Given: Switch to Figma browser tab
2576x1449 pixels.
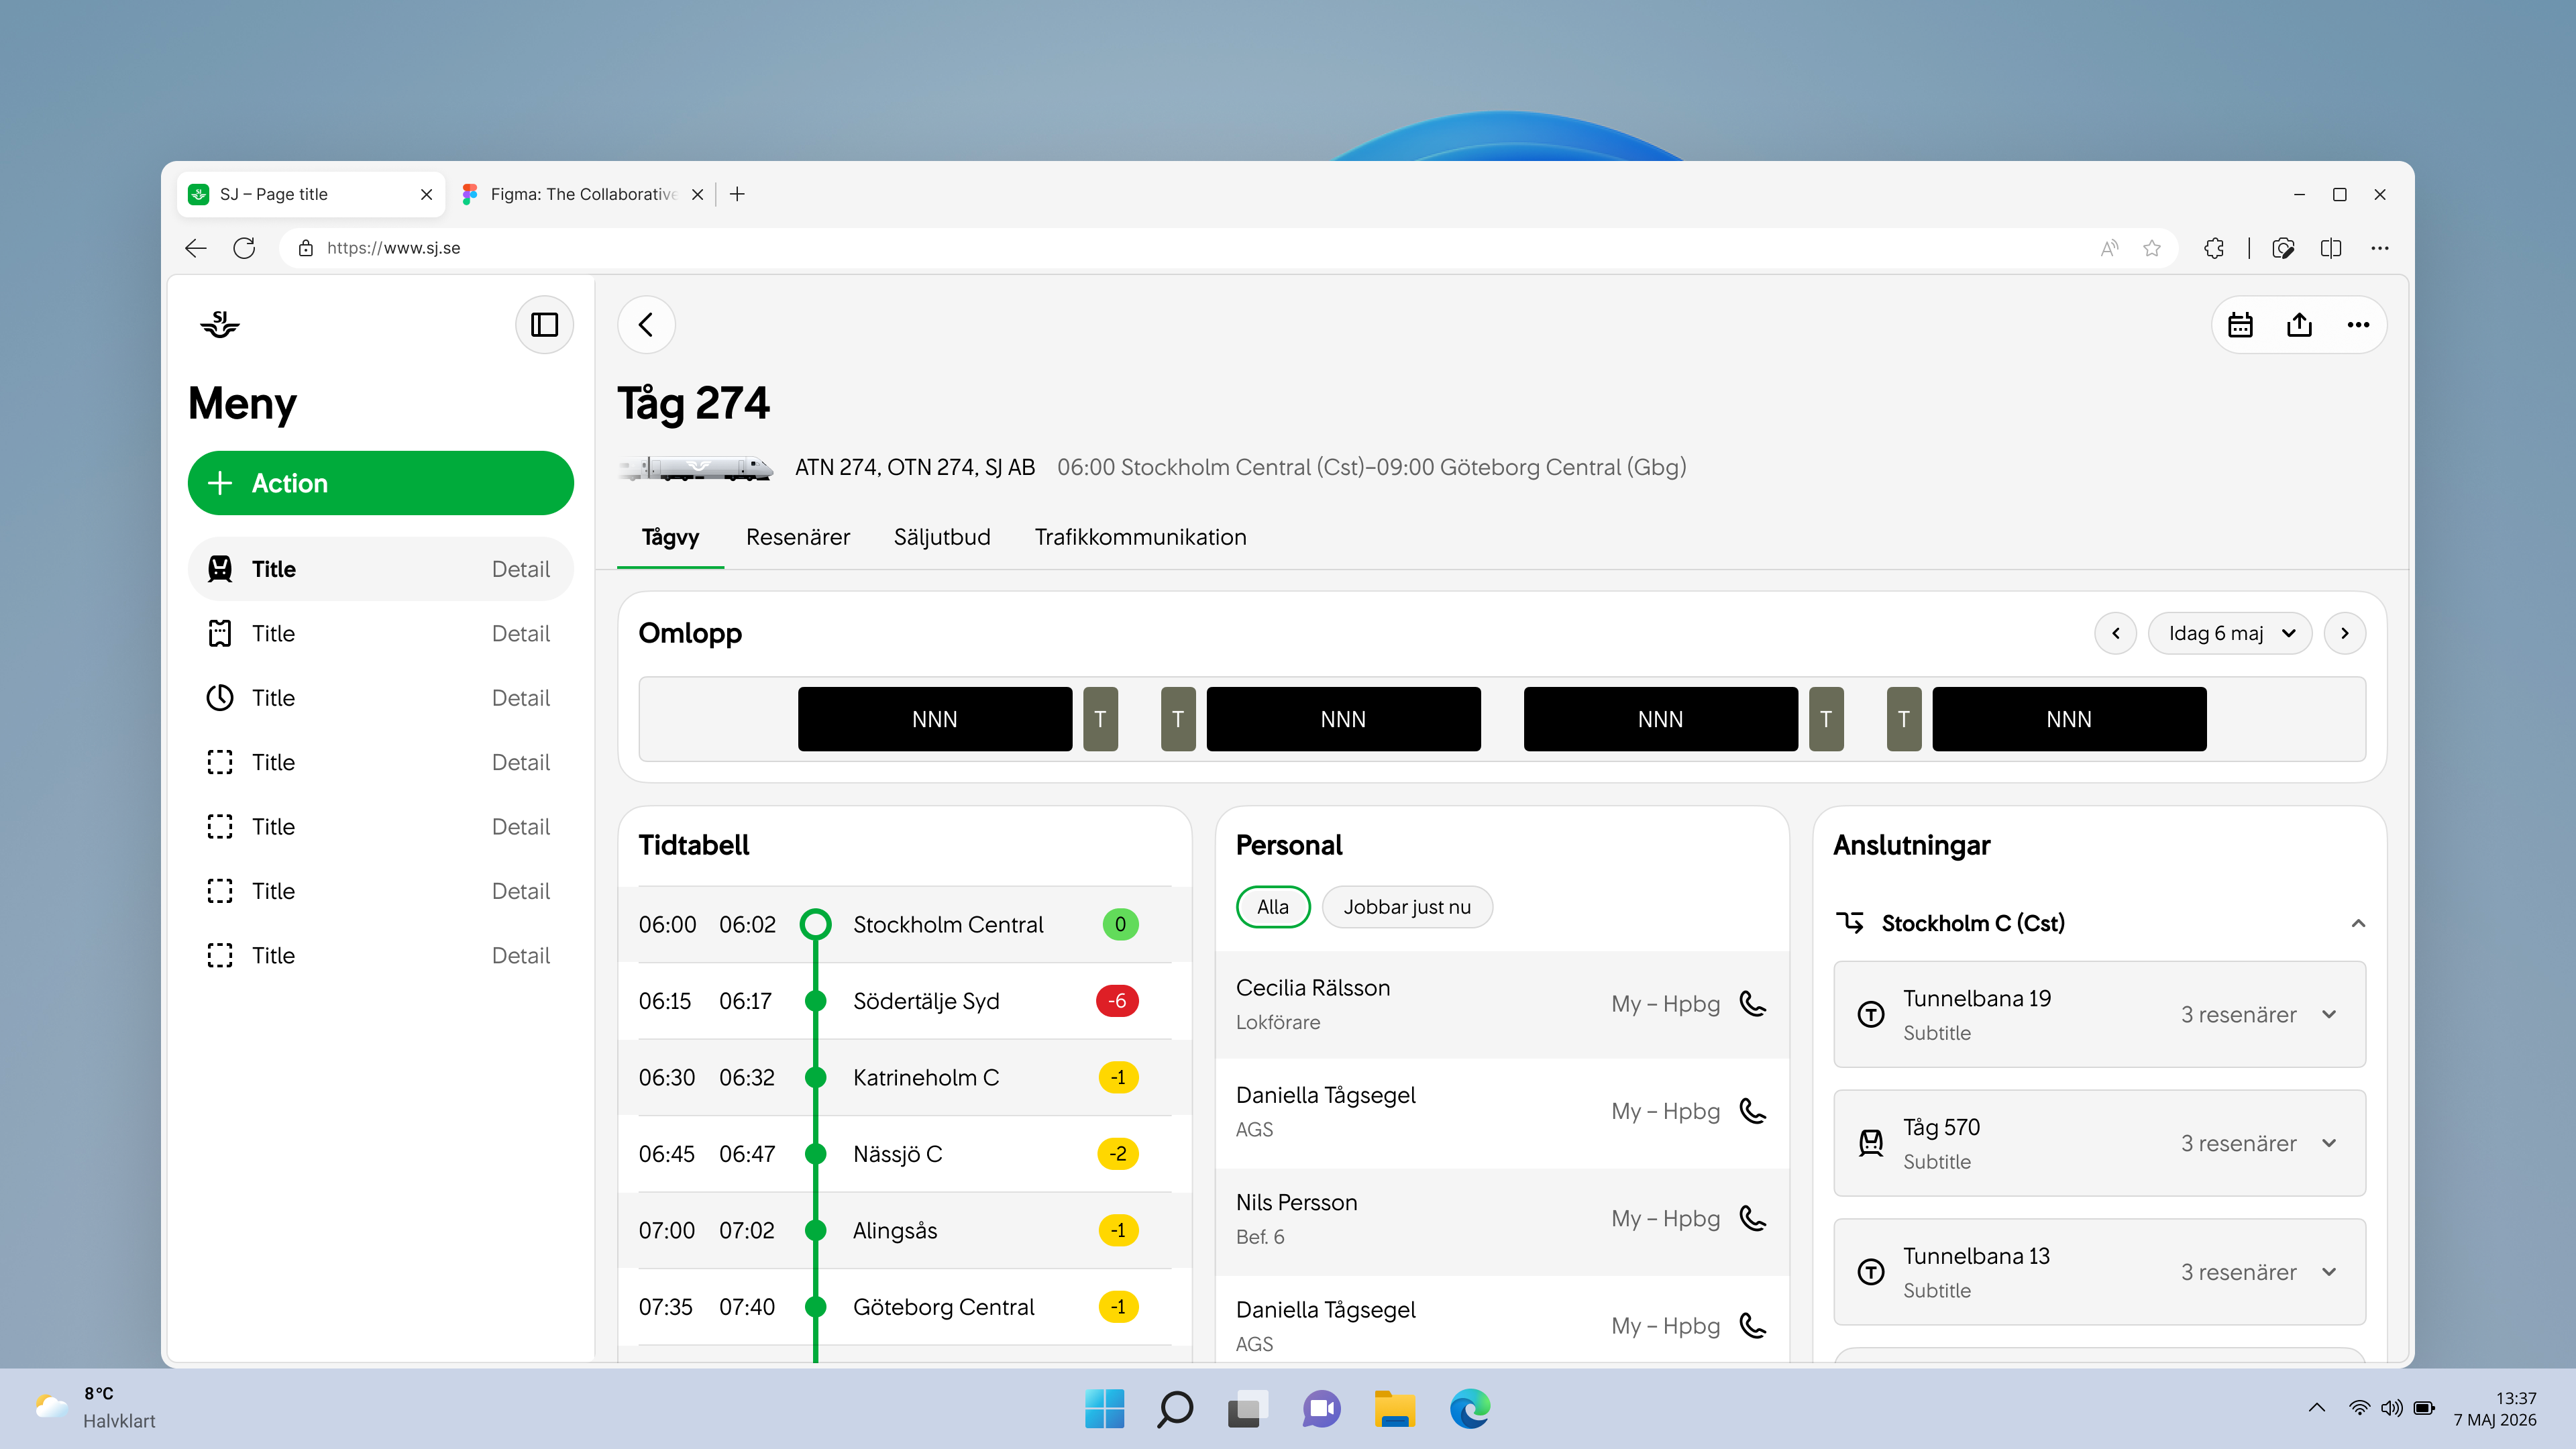Looking at the screenshot, I should [583, 194].
